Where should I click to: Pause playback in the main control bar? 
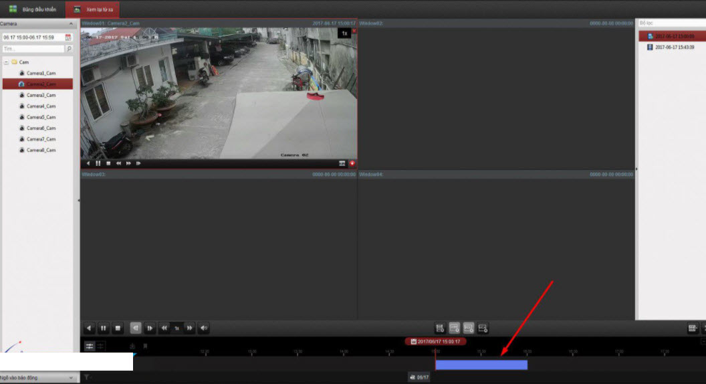[x=104, y=328]
